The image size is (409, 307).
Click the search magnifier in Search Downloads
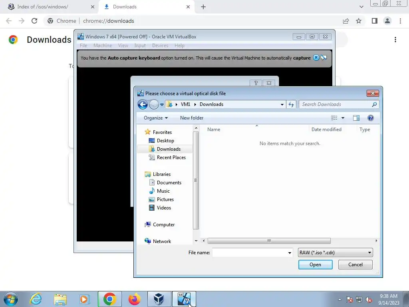click(374, 104)
